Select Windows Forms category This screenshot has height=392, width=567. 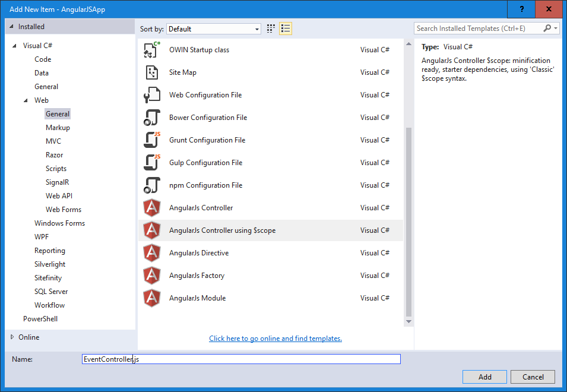coord(59,223)
